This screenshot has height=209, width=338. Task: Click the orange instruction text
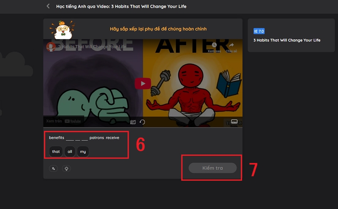click(x=158, y=29)
